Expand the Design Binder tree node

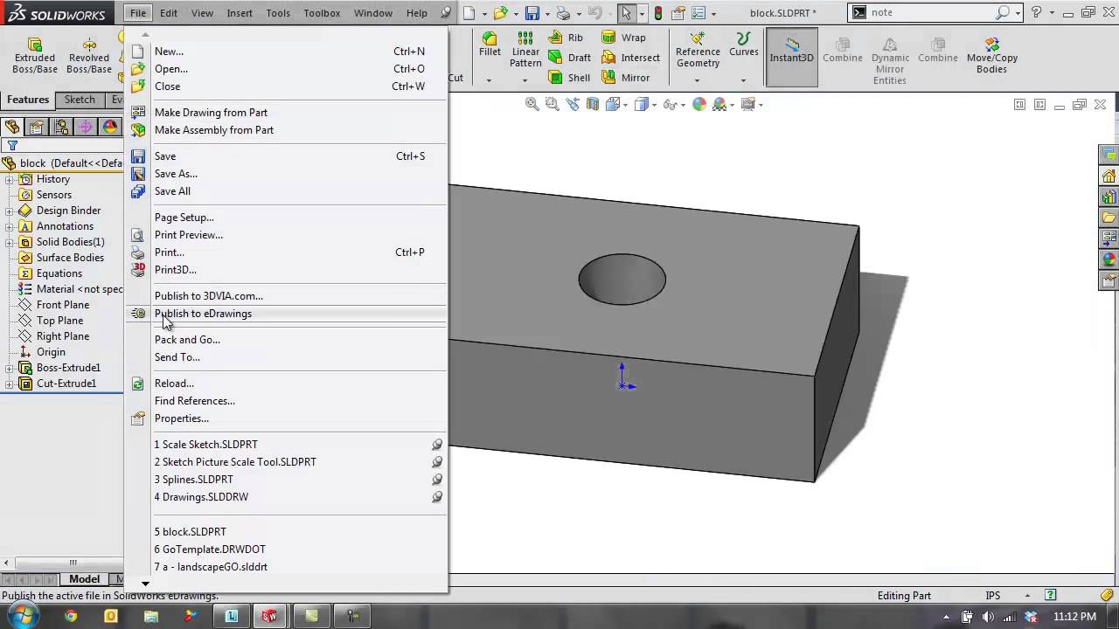(x=10, y=211)
